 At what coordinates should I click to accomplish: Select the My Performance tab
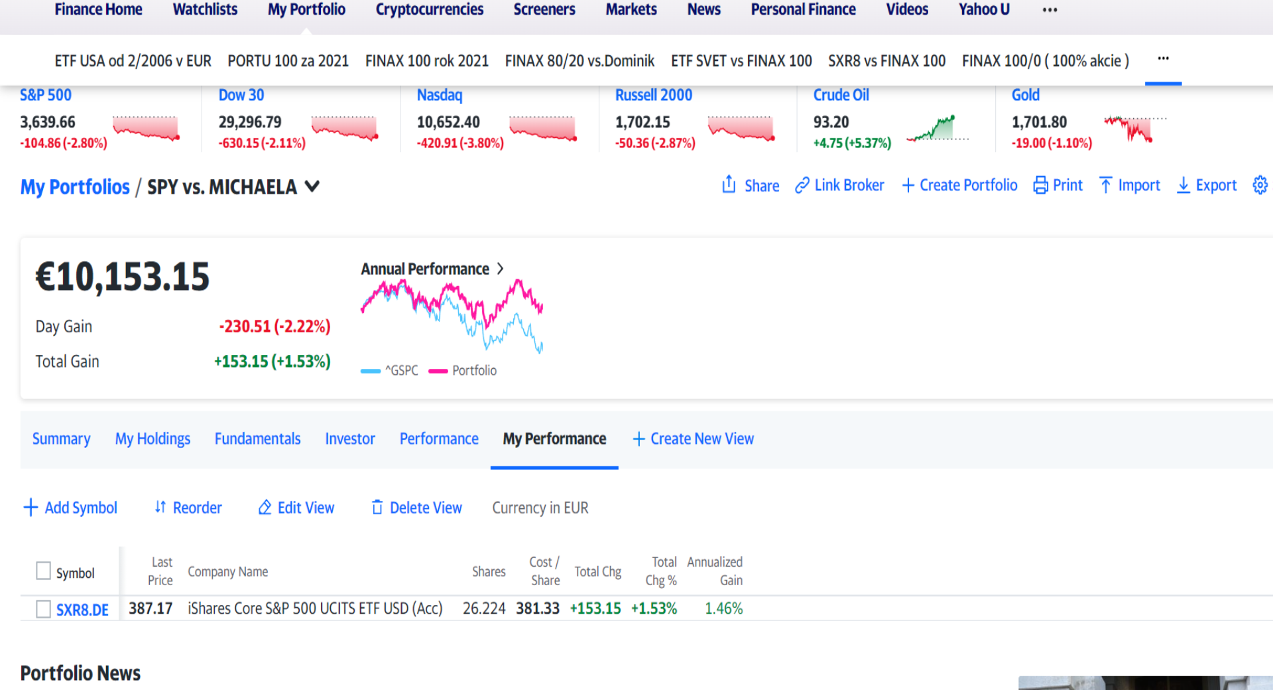click(554, 439)
